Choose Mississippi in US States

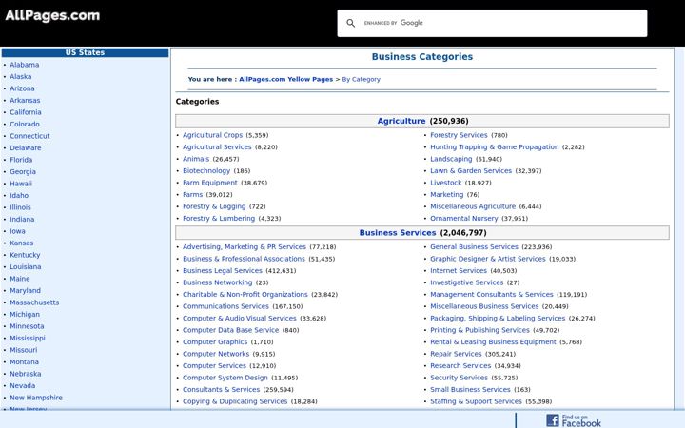click(28, 338)
